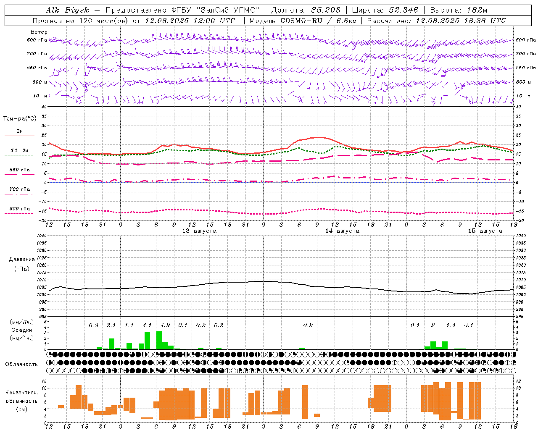Select the 'Долгота: 85.203' header field

click(306, 10)
